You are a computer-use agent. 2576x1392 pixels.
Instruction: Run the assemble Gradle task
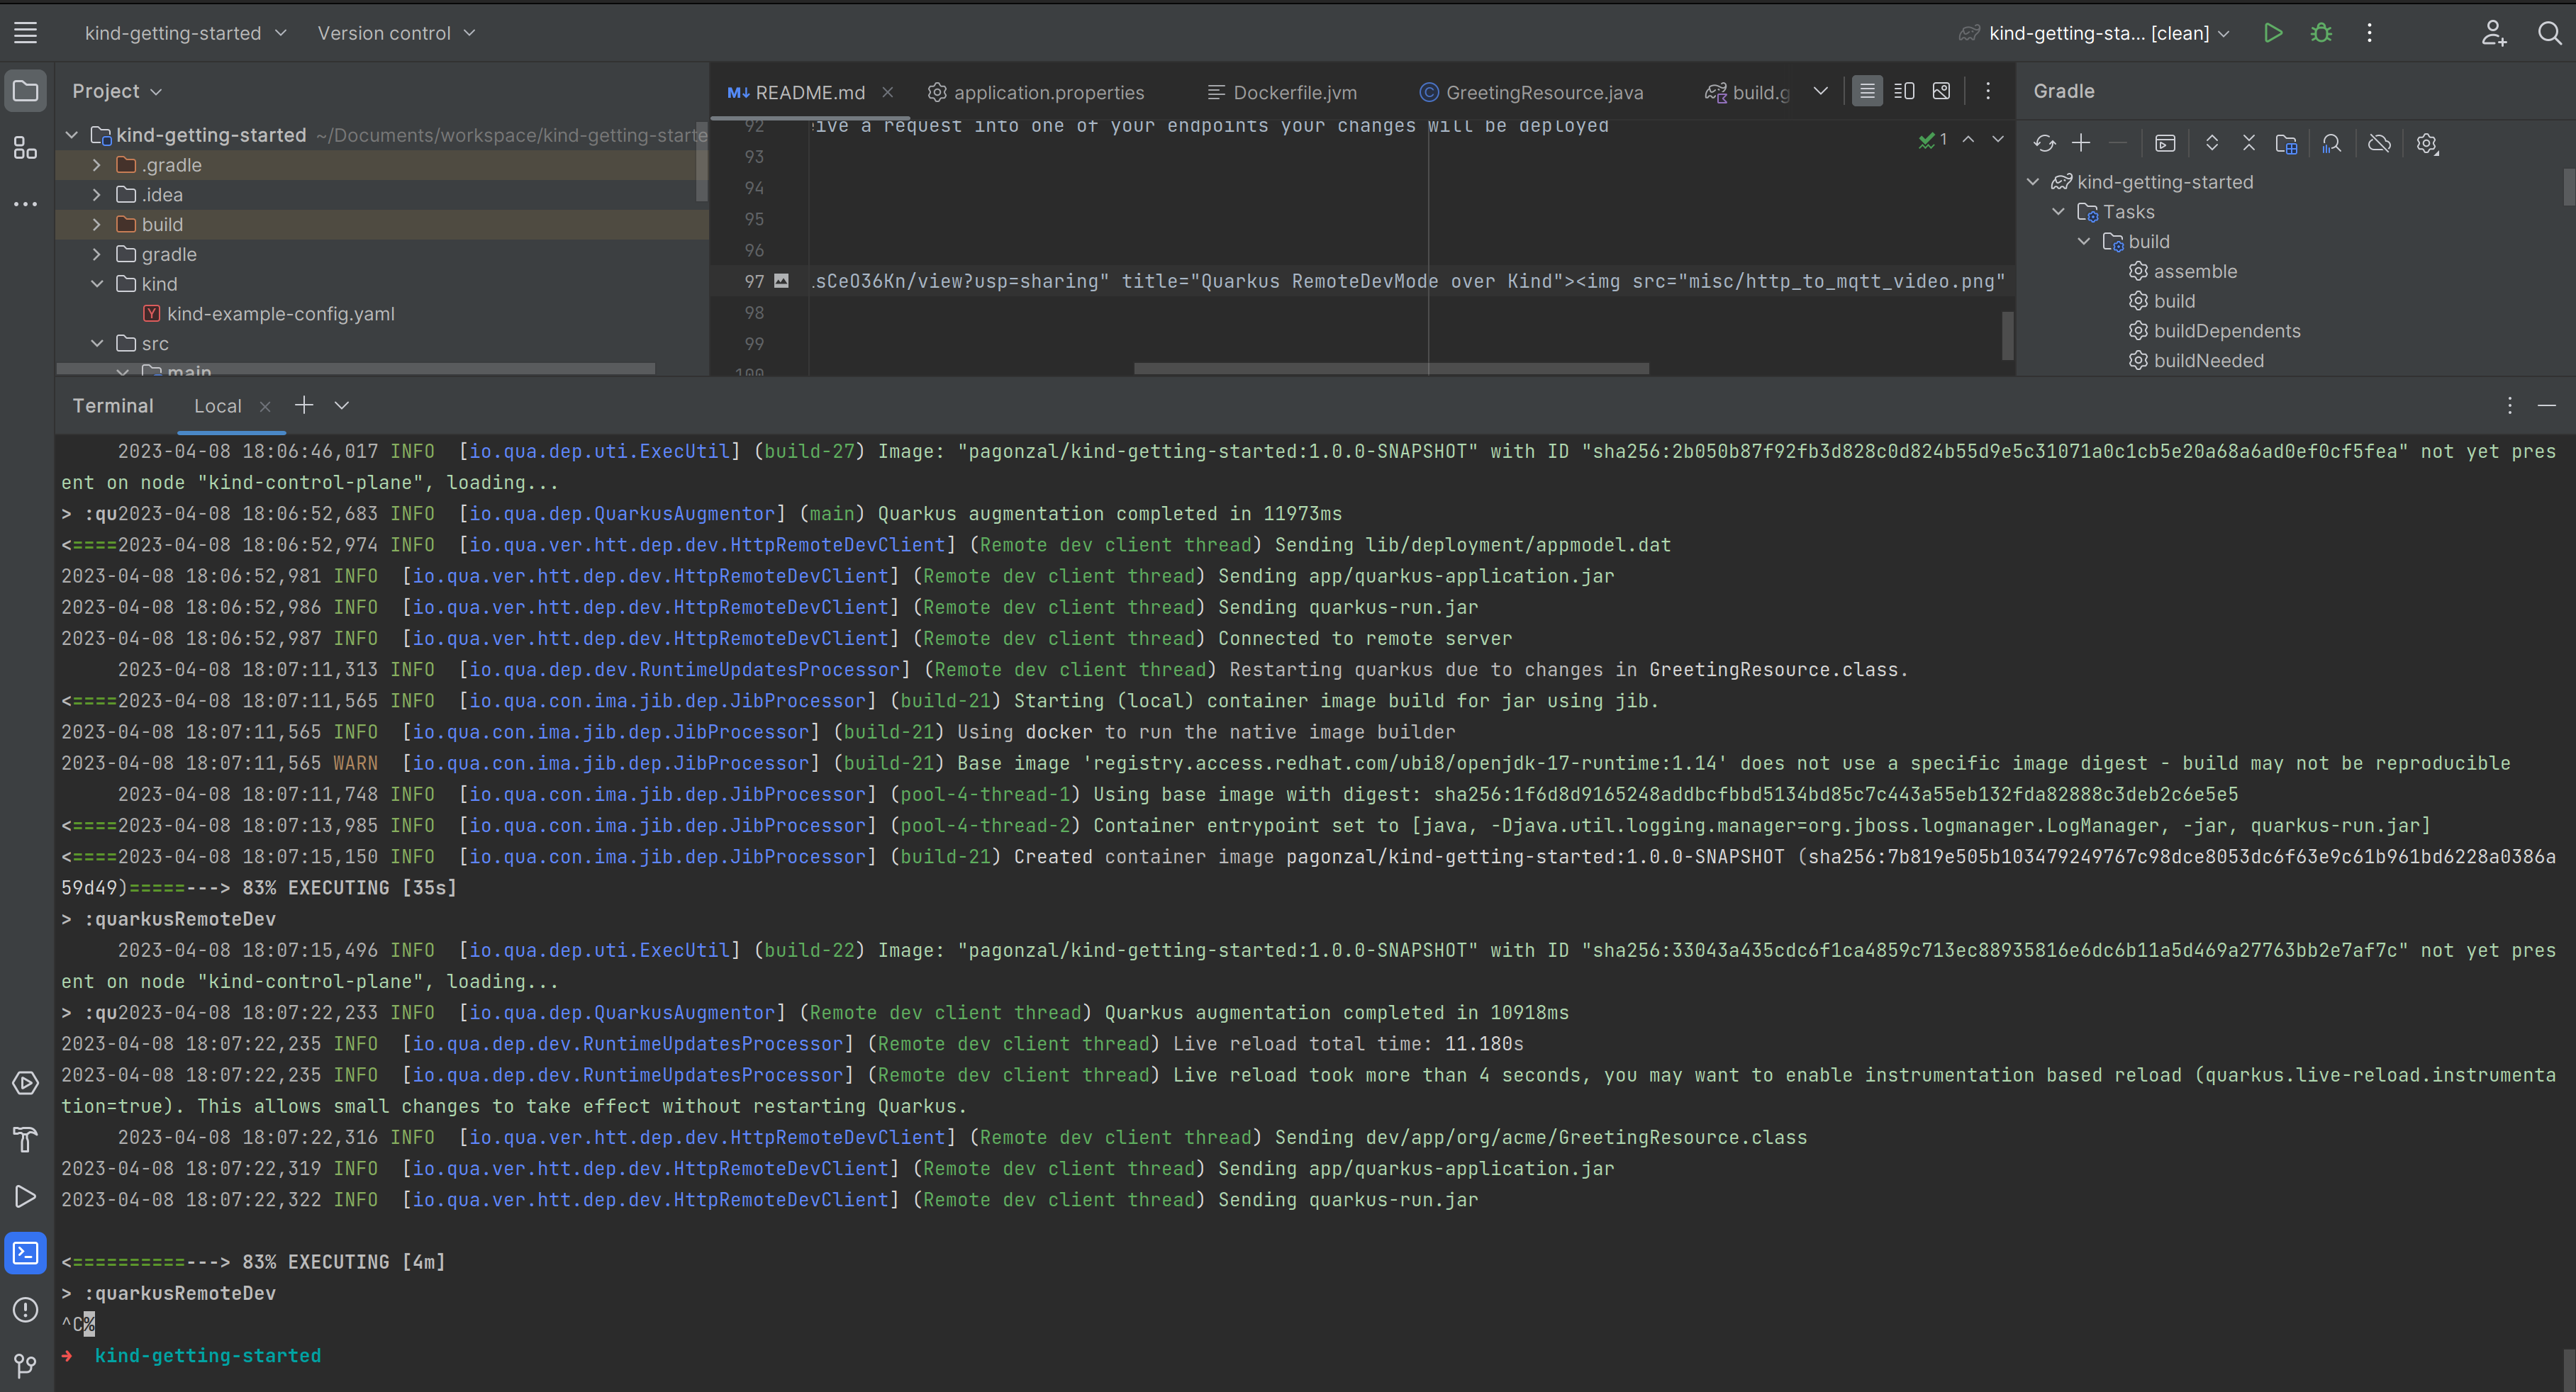click(x=2194, y=271)
